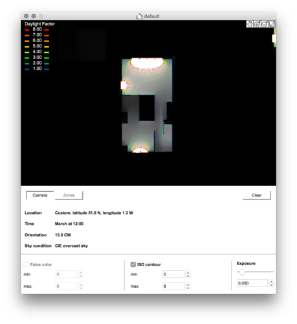Click the 'March at 12:00' time value
297x324 pixels.
pyautogui.click(x=69, y=224)
